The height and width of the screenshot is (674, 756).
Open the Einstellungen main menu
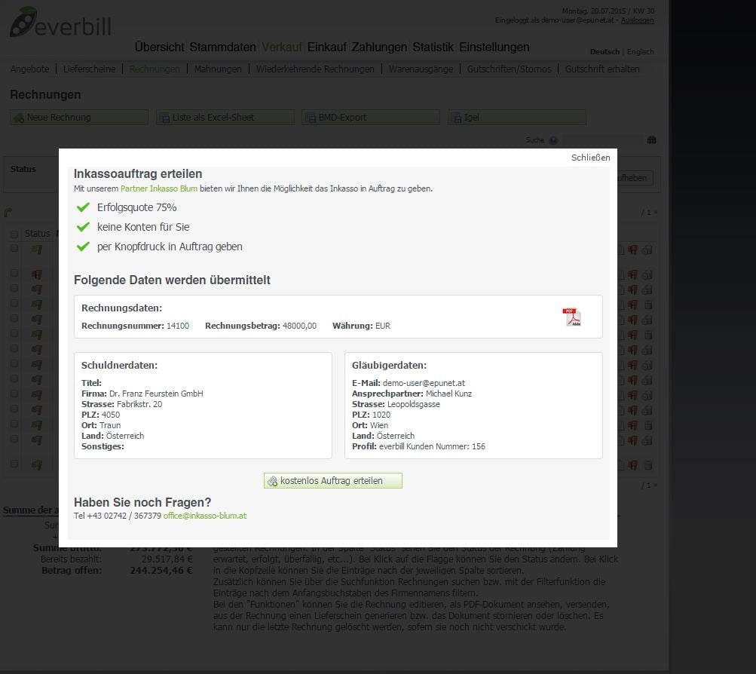tap(494, 47)
